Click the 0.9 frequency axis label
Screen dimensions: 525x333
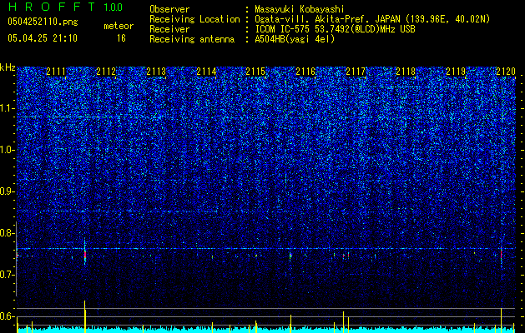pyautogui.click(x=7, y=191)
